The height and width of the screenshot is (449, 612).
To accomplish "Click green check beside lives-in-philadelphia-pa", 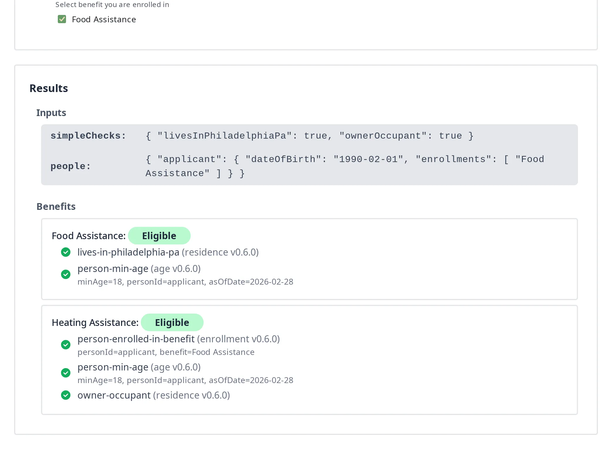I will coord(66,252).
